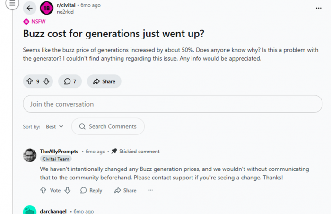The image size is (331, 214).
Task: Open the comments count bubble
Action: tap(70, 81)
